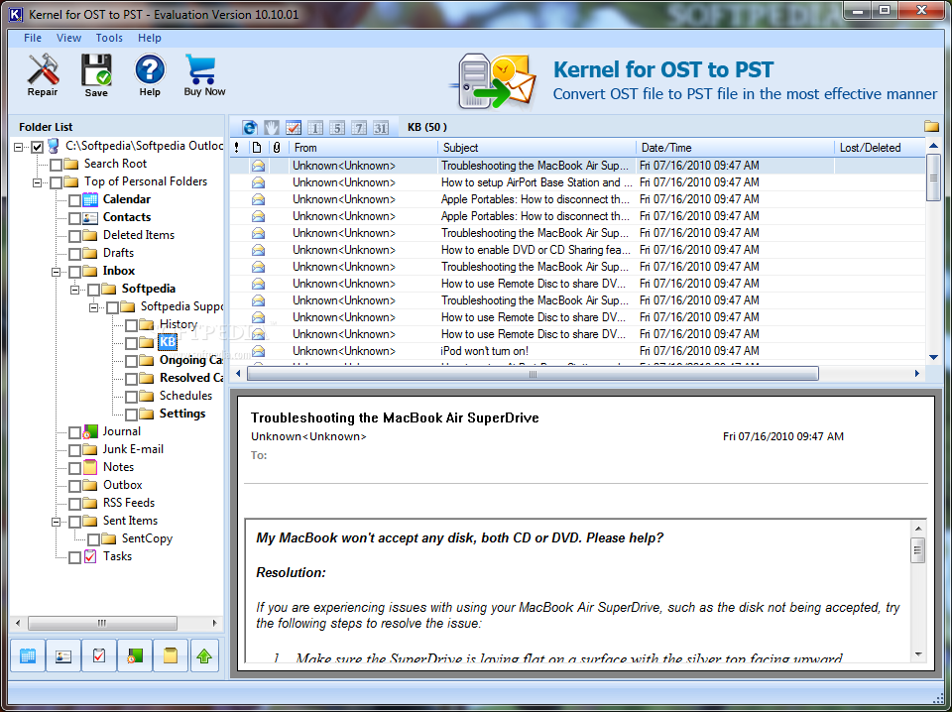
Task: Sort list by Subject column header
Action: [536, 148]
